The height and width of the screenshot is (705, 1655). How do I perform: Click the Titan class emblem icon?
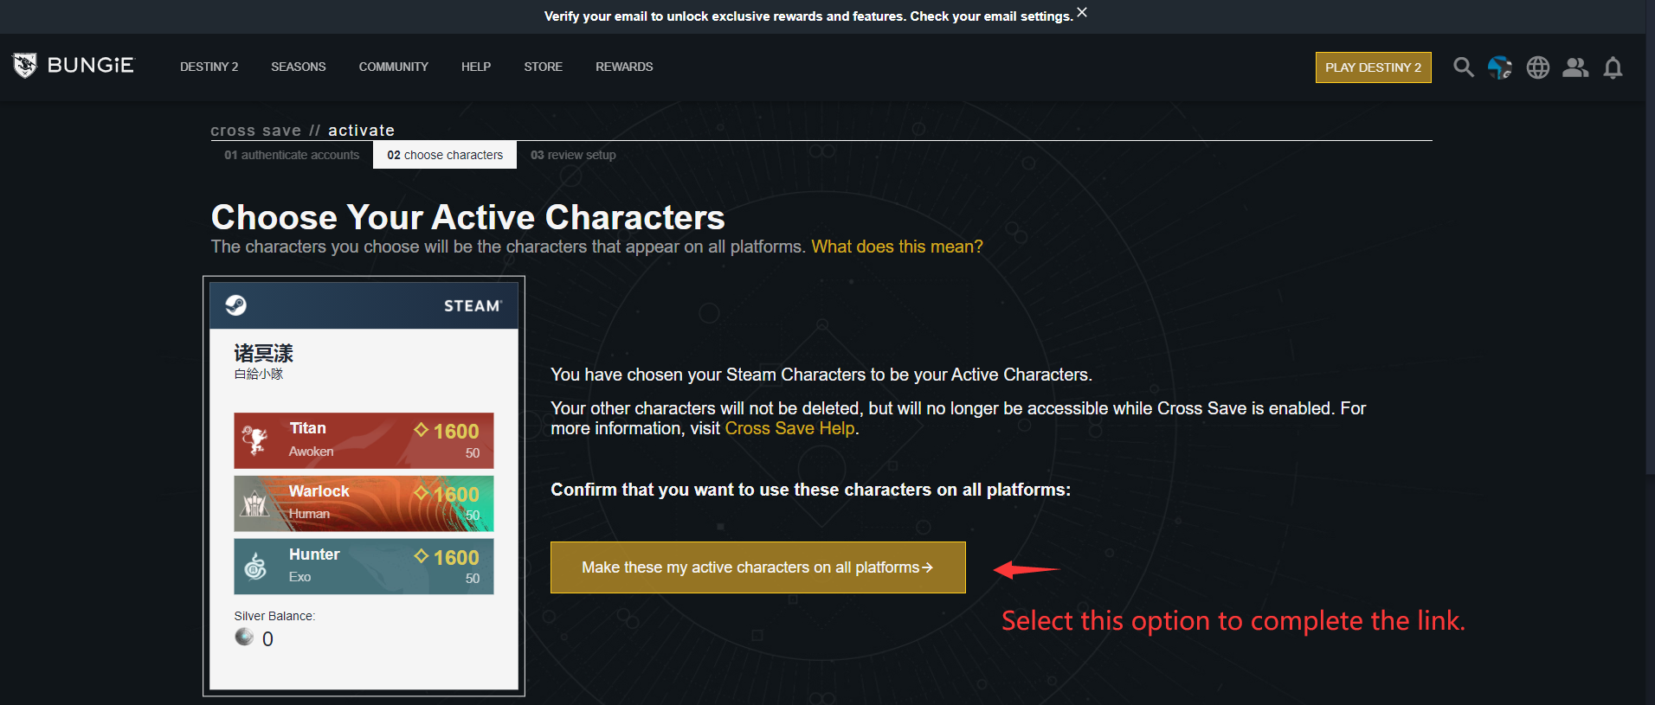(254, 440)
